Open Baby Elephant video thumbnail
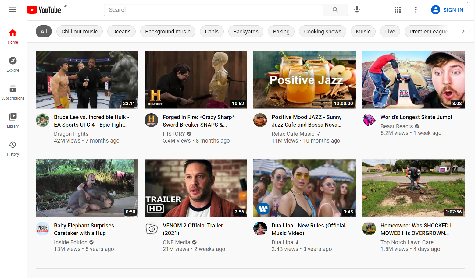 click(87, 188)
